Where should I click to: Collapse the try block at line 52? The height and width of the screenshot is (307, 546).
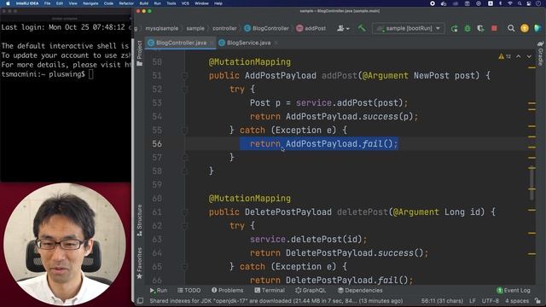pyautogui.click(x=185, y=89)
